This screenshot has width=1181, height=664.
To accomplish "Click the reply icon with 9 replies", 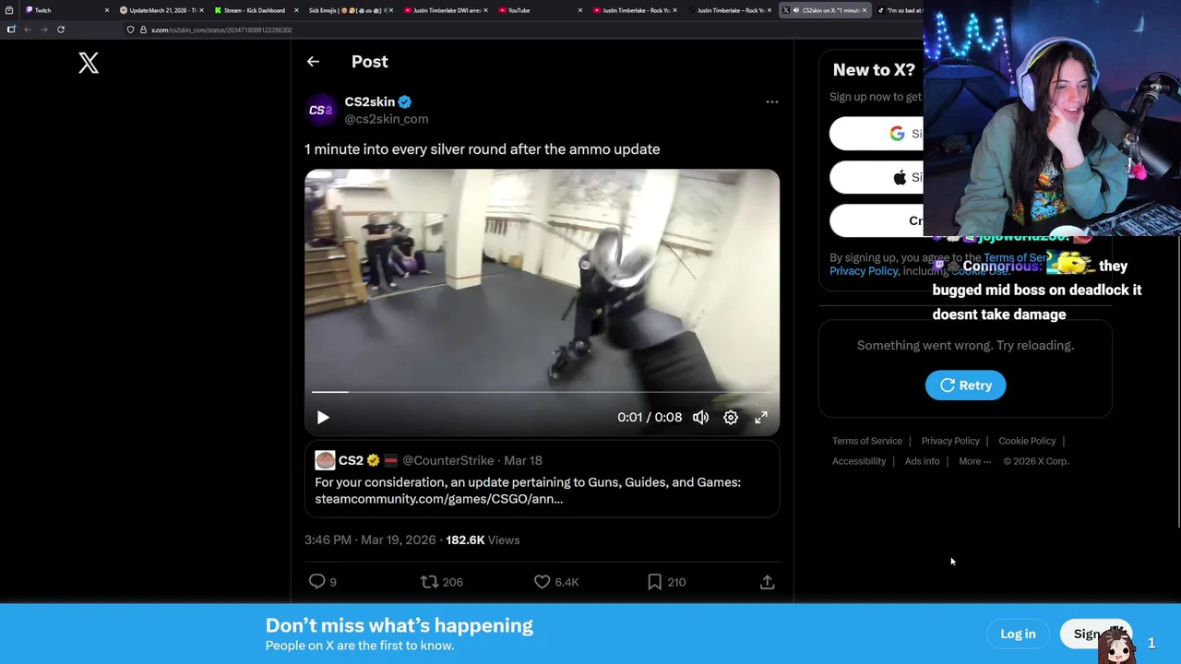I will [x=316, y=581].
